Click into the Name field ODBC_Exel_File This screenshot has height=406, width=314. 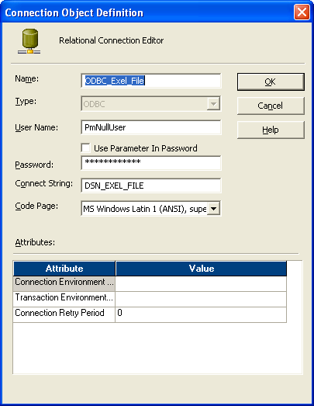pyautogui.click(x=151, y=81)
